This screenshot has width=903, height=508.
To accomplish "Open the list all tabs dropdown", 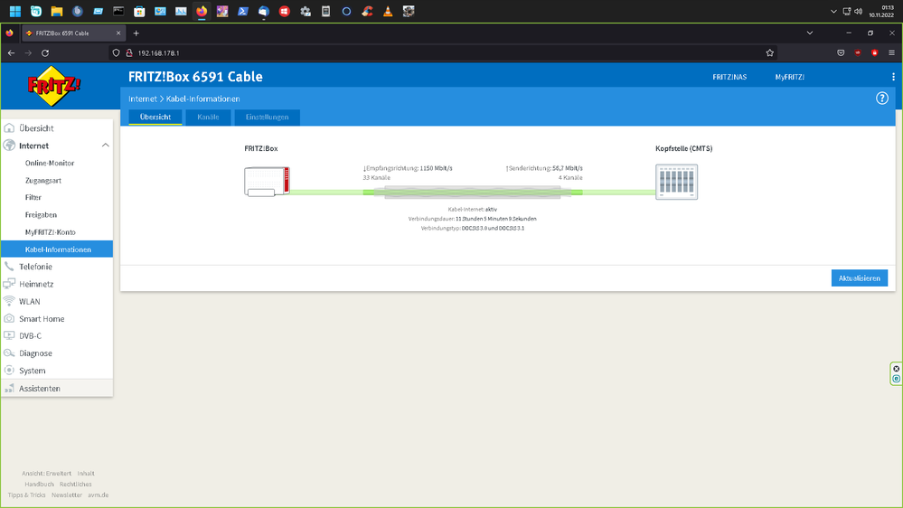I will click(810, 33).
